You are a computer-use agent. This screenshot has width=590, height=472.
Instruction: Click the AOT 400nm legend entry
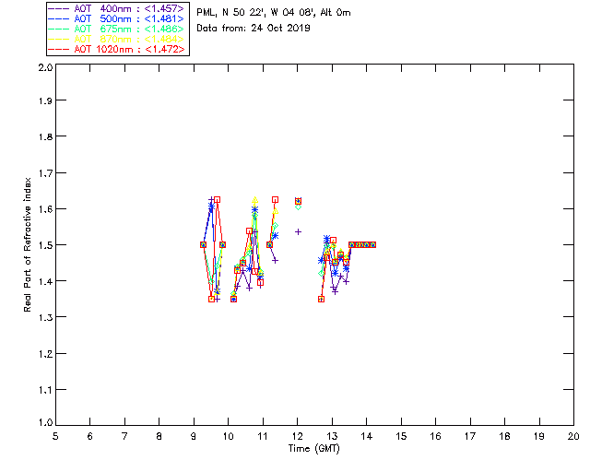click(x=117, y=8)
